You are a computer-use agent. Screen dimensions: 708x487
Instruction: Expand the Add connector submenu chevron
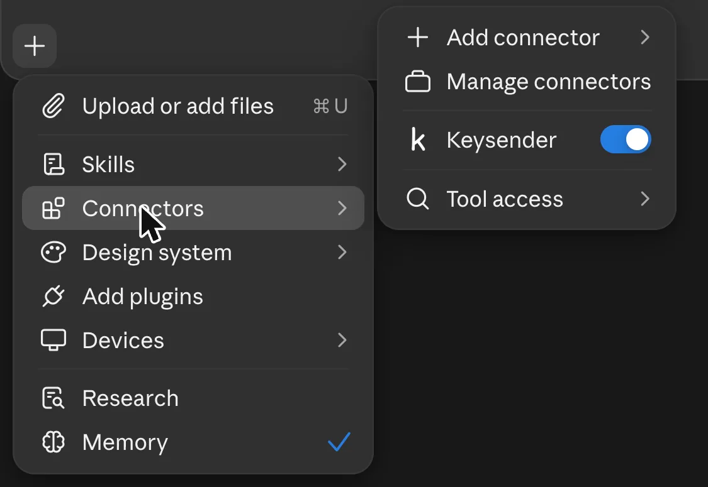pos(645,38)
